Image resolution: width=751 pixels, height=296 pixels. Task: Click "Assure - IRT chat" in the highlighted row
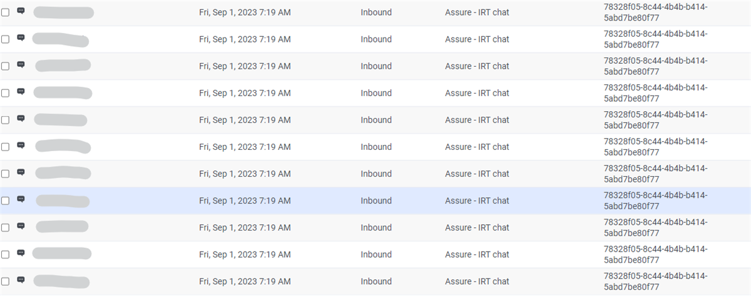(x=477, y=201)
